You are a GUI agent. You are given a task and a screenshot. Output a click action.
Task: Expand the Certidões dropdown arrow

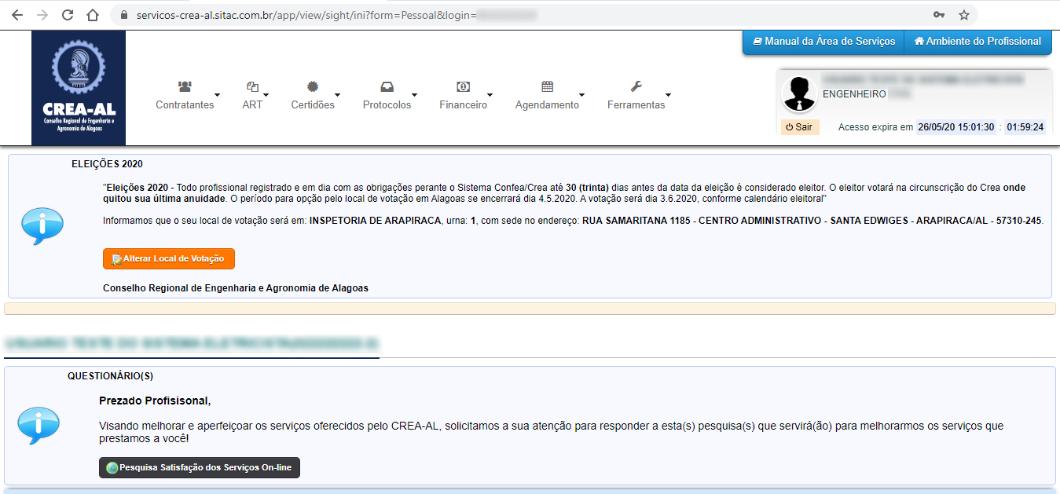tap(338, 94)
